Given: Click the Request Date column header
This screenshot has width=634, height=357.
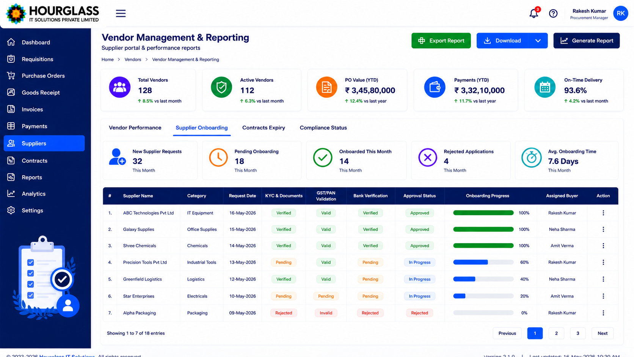Looking at the screenshot, I should (x=242, y=196).
